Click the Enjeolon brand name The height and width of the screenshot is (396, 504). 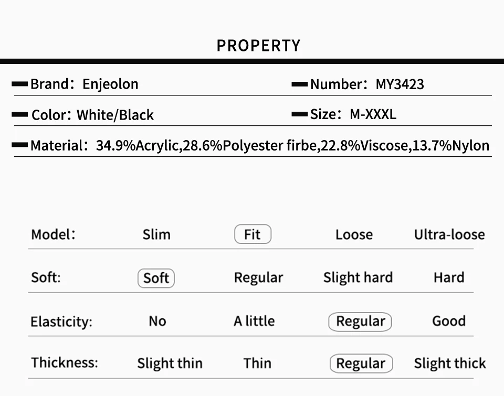[x=110, y=84]
